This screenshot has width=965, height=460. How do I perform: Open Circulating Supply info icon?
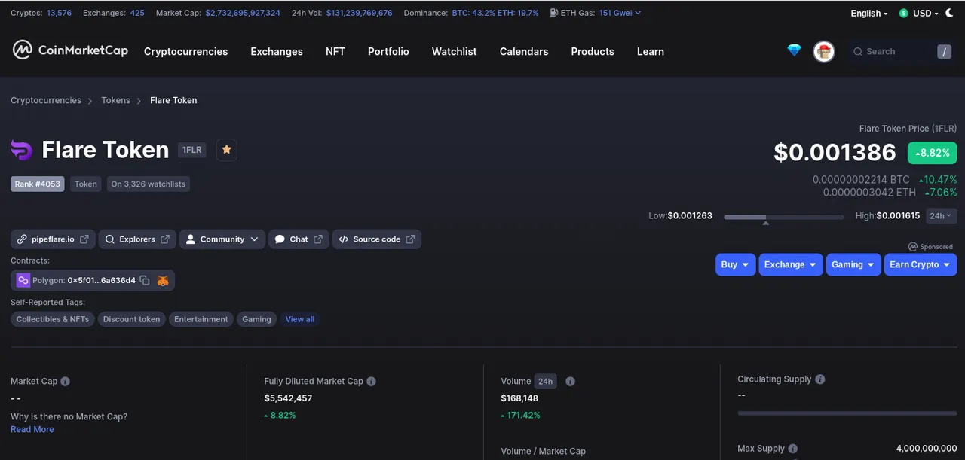click(820, 379)
